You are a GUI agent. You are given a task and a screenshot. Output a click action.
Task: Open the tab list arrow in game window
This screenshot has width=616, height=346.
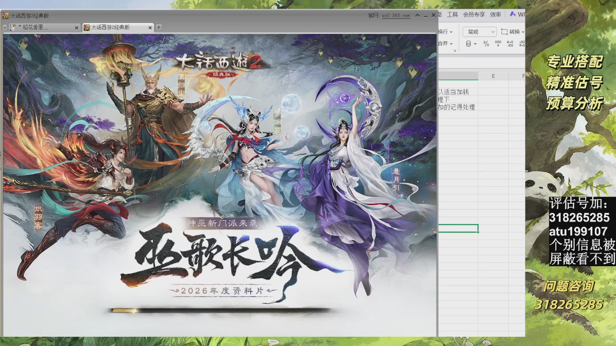point(5,27)
